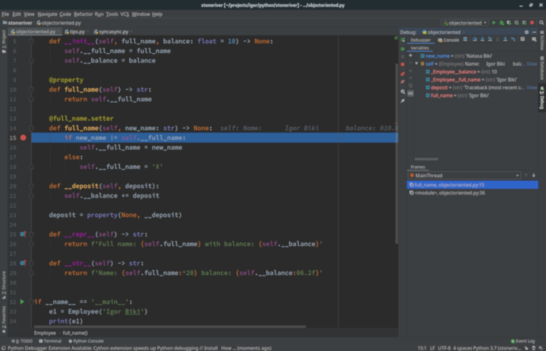Open the Run menu
The height and width of the screenshot is (351, 546).
click(100, 14)
